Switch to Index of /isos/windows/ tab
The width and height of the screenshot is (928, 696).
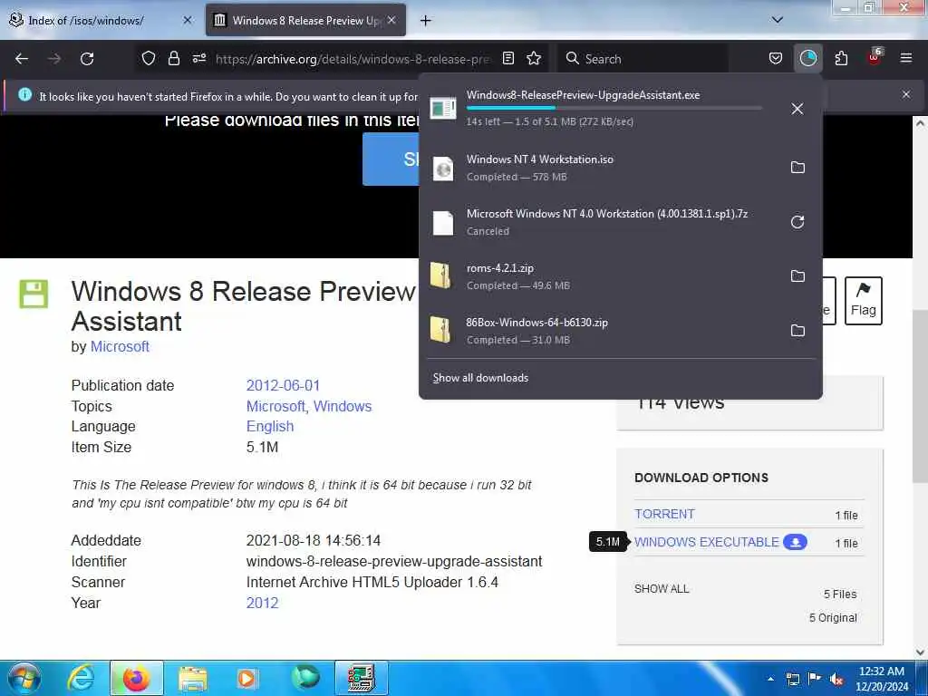(101, 20)
